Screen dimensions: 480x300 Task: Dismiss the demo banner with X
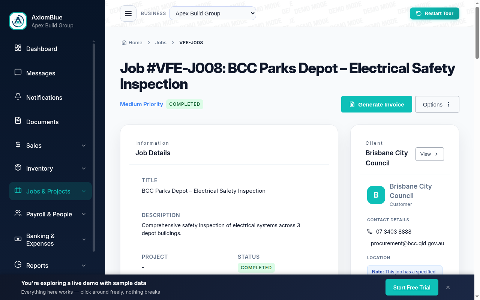pyautogui.click(x=448, y=287)
